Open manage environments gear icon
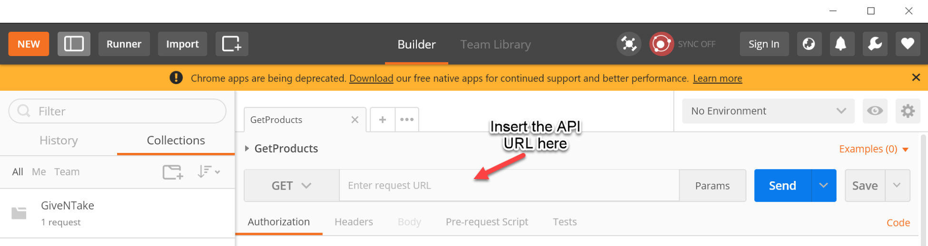The height and width of the screenshot is (246, 928). pyautogui.click(x=908, y=111)
